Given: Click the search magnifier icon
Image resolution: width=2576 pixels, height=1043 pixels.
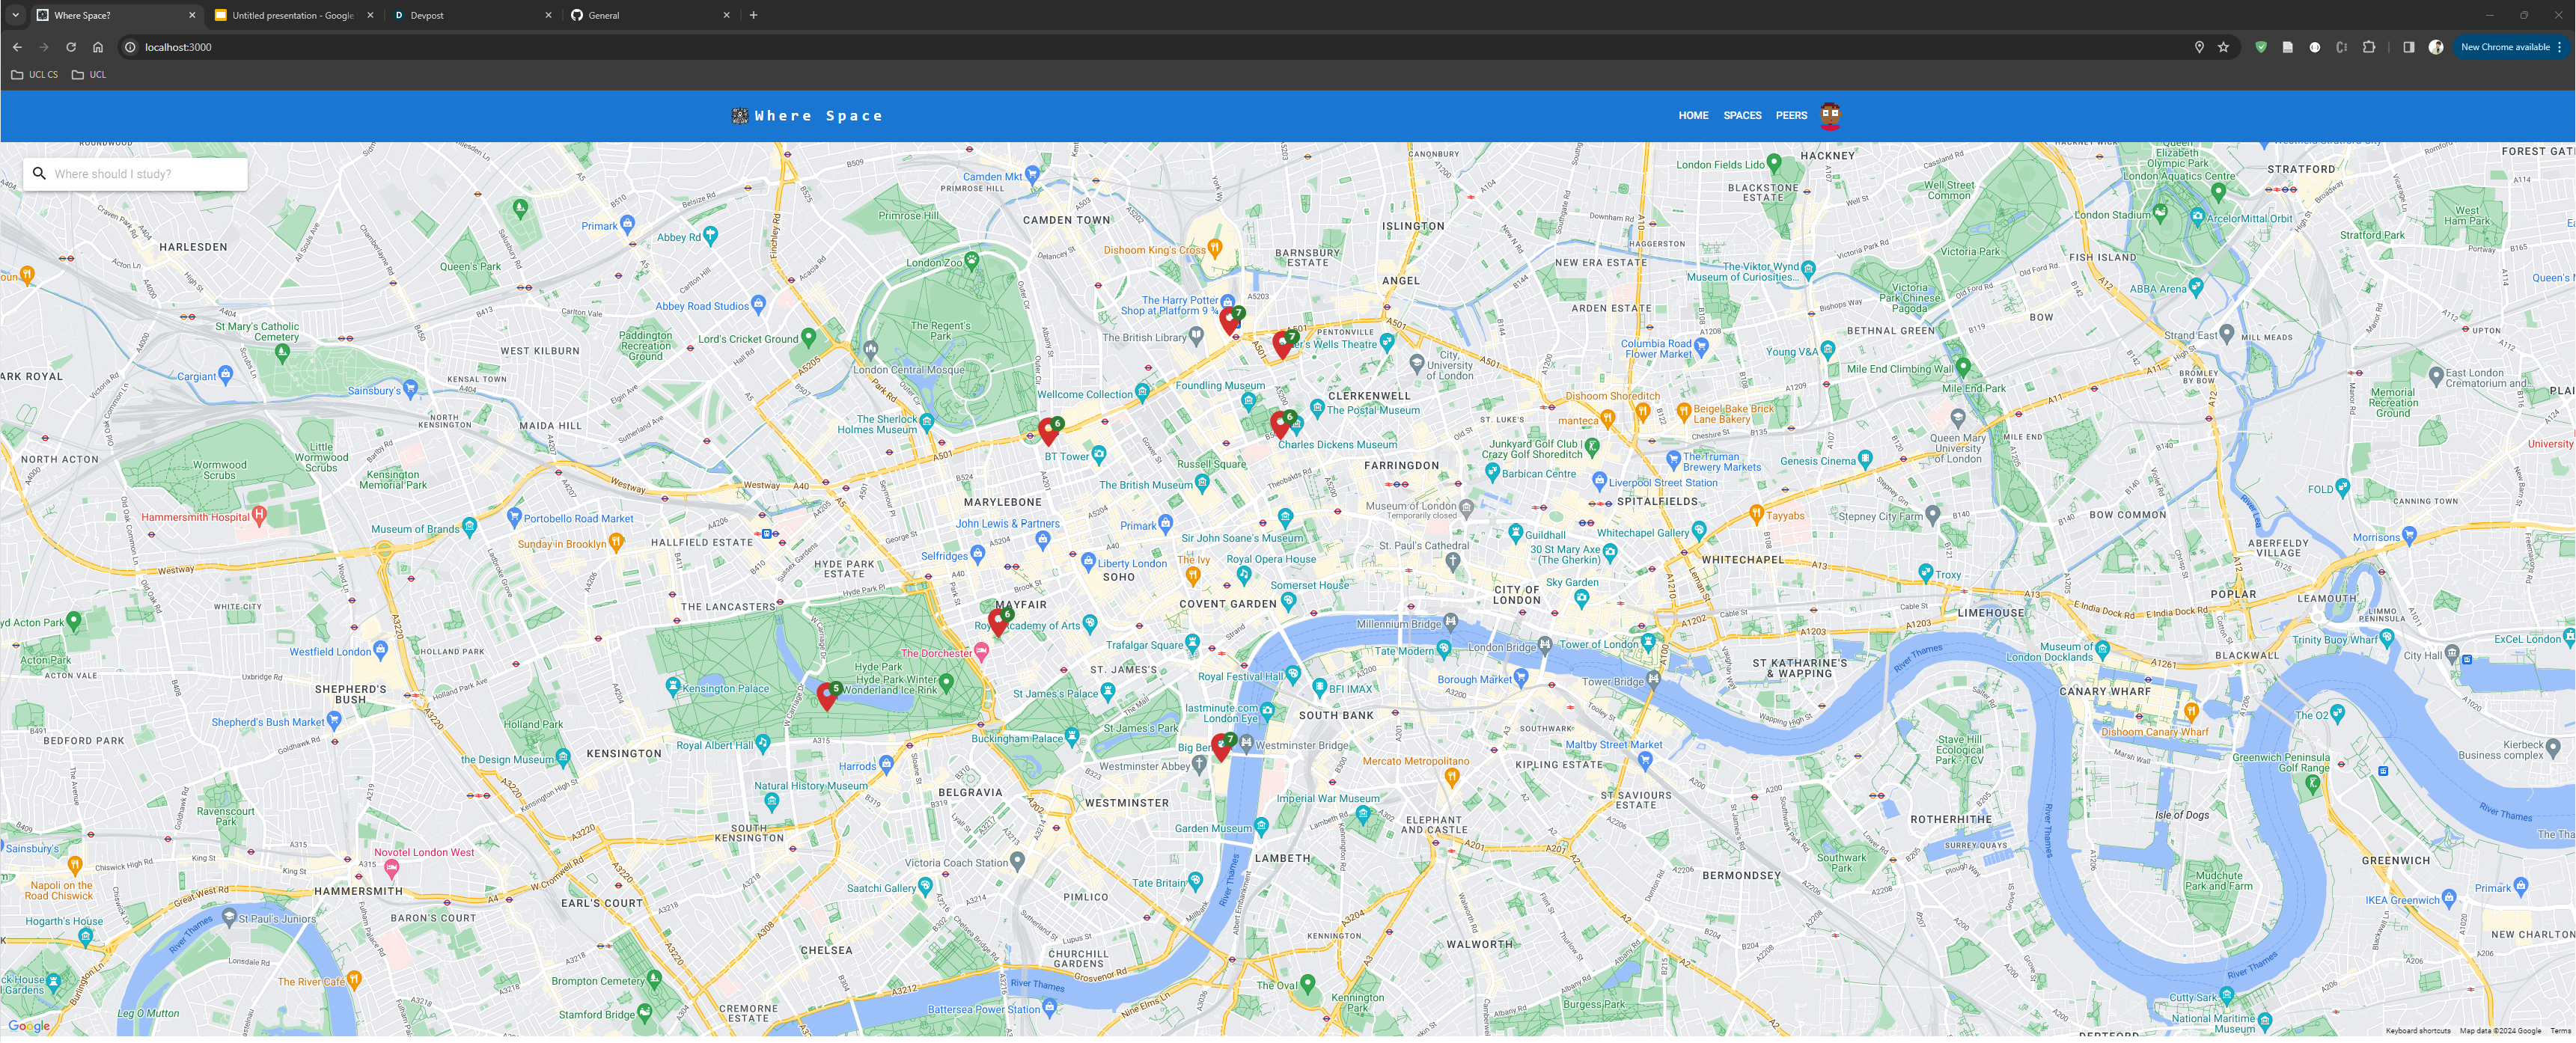Looking at the screenshot, I should [x=39, y=174].
